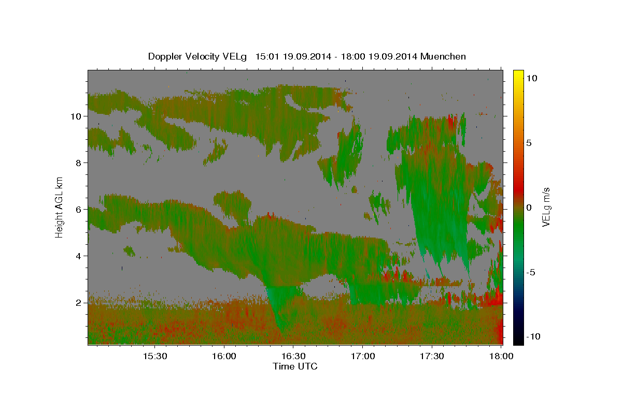The height and width of the screenshot is (414, 622).
Task: Click the height axis label '8'
Action: pos(78,163)
